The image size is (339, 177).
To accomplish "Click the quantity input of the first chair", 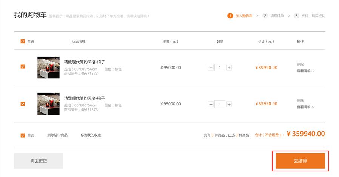I will (x=220, y=68).
